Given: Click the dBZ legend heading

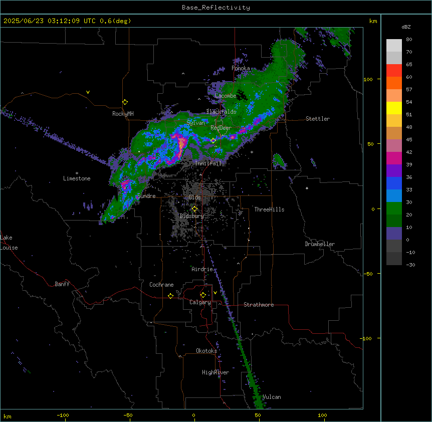Looking at the screenshot, I should click(x=406, y=27).
